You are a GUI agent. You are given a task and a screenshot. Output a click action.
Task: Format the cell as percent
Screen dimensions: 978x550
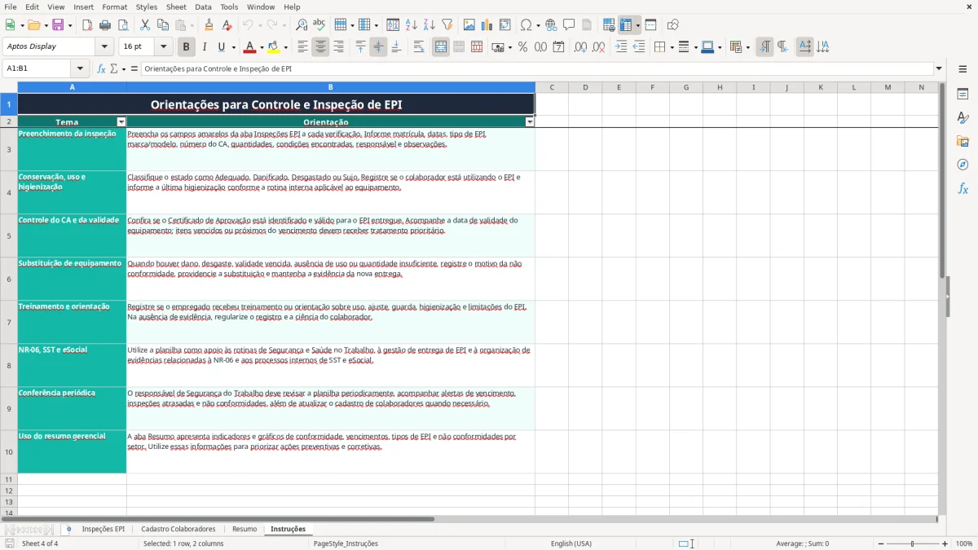(x=522, y=47)
